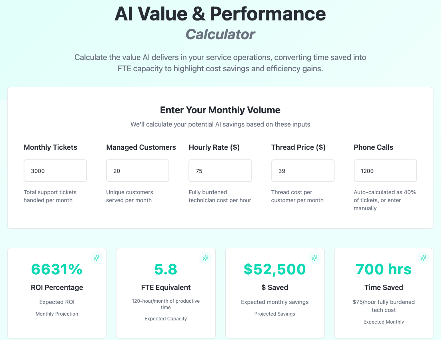Click the AI Value & Performance title
The width and height of the screenshot is (441, 340).
pyautogui.click(x=220, y=14)
